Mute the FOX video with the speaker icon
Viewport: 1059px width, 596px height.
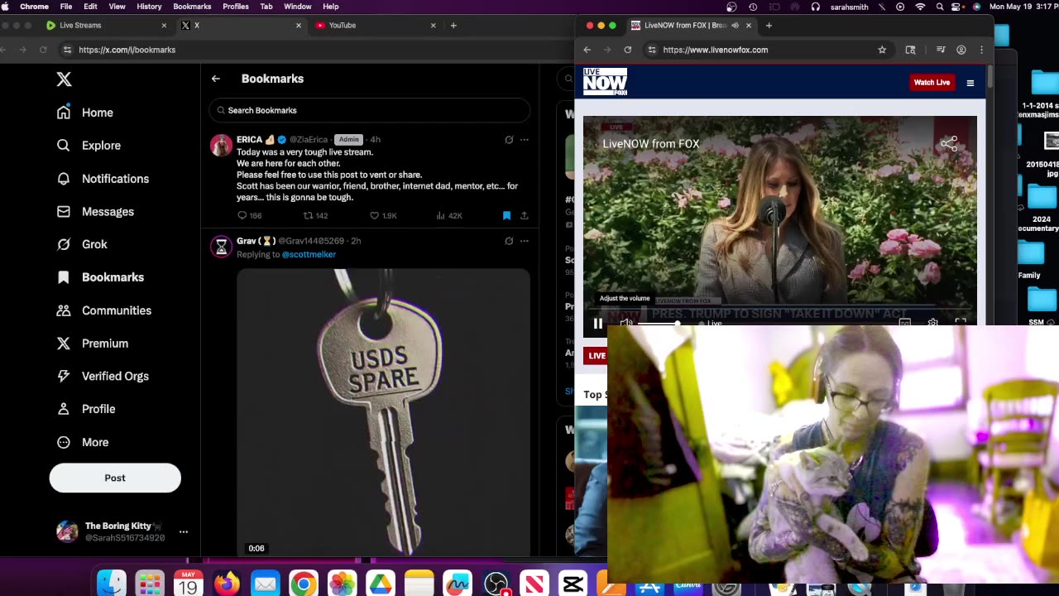626,323
